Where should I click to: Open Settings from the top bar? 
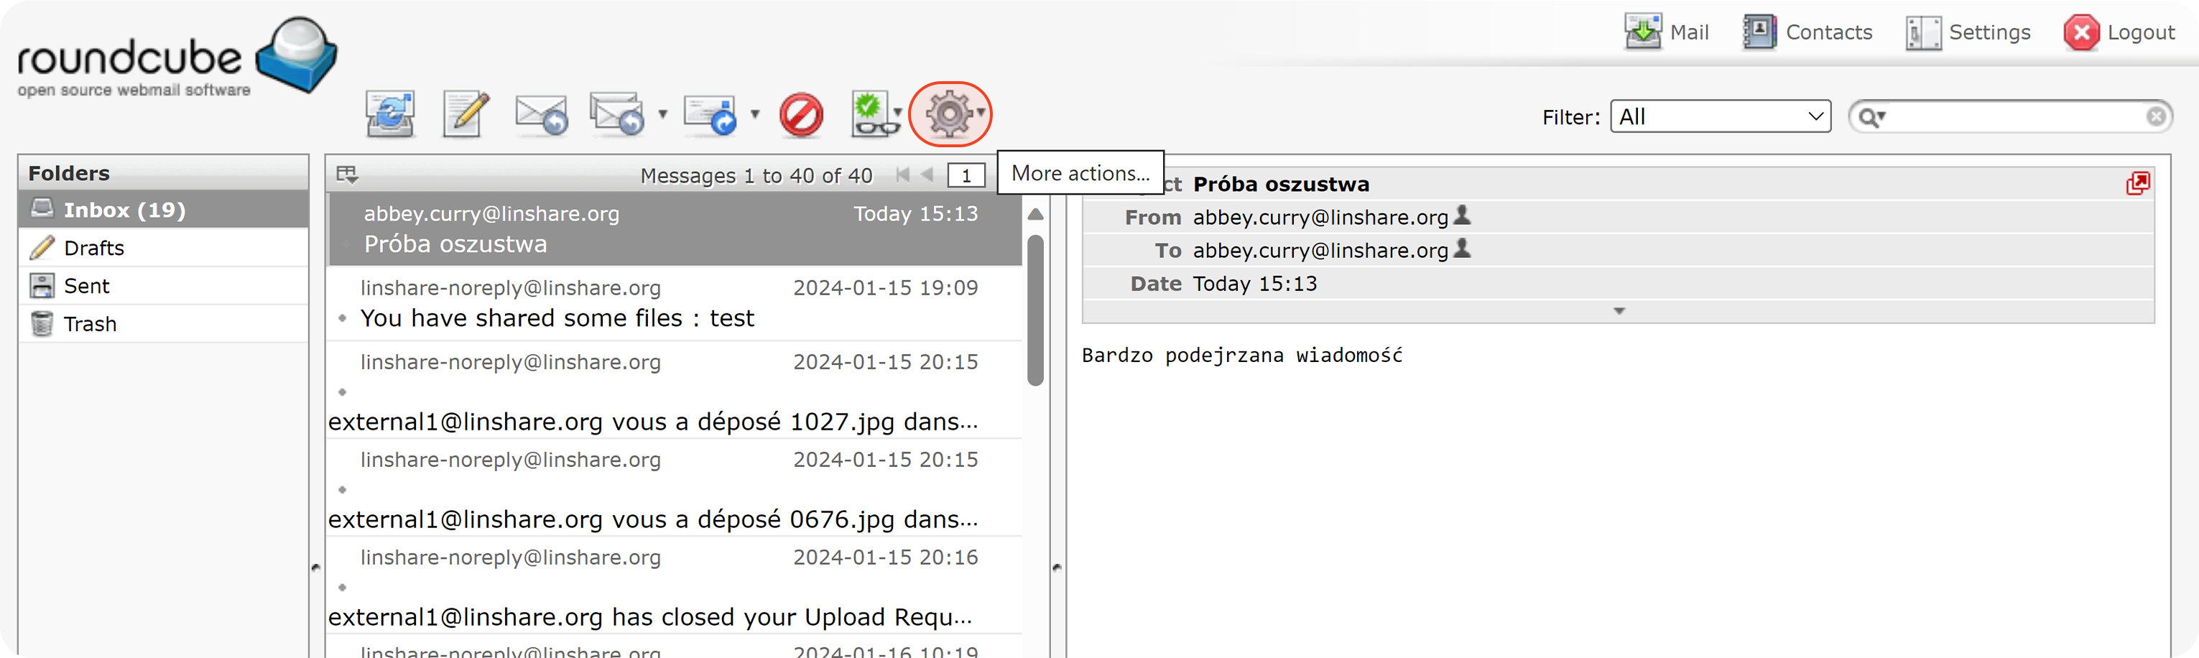[1968, 32]
